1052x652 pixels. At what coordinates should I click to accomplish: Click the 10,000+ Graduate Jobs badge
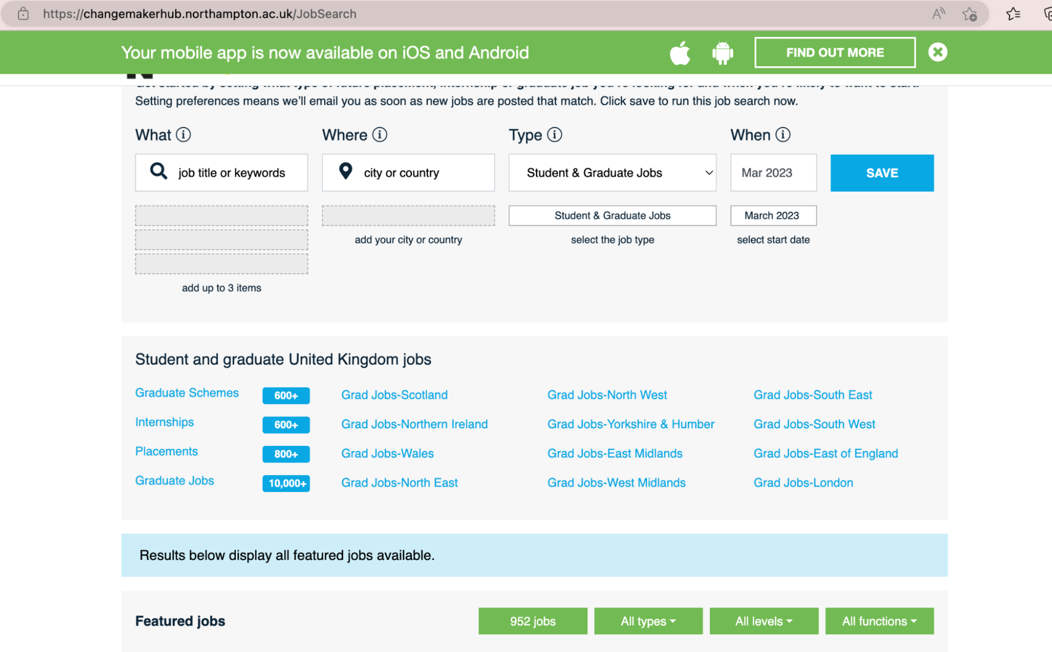point(286,483)
